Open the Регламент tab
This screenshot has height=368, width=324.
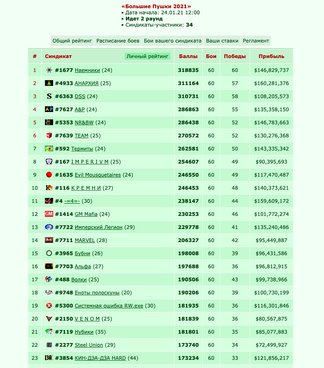click(x=256, y=41)
